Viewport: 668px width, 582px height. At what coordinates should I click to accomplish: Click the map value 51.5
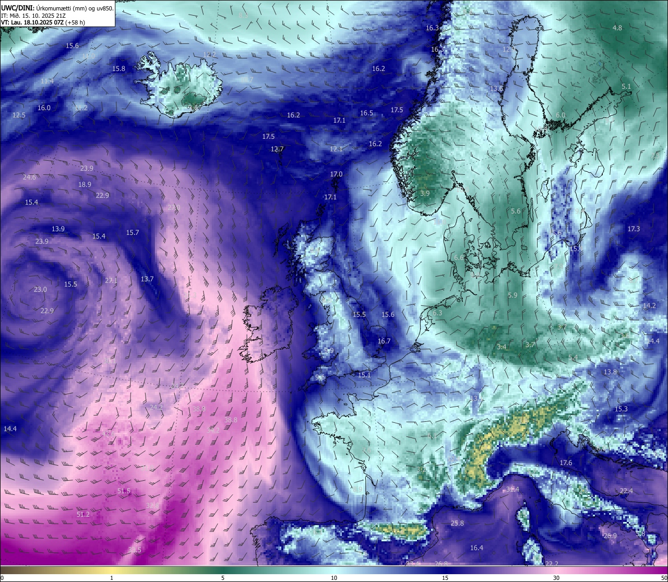click(124, 492)
